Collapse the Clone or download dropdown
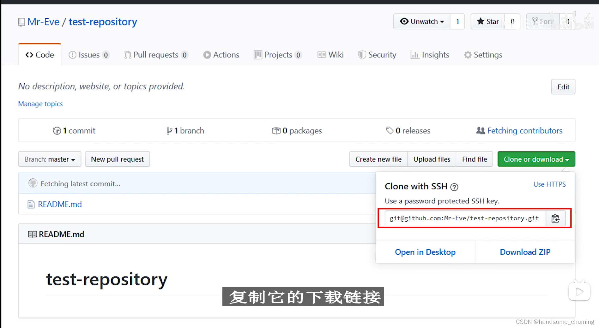 click(x=536, y=159)
